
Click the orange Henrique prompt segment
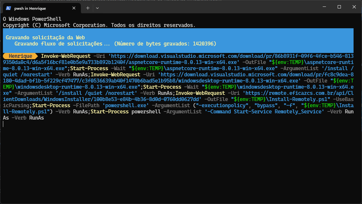20,56
